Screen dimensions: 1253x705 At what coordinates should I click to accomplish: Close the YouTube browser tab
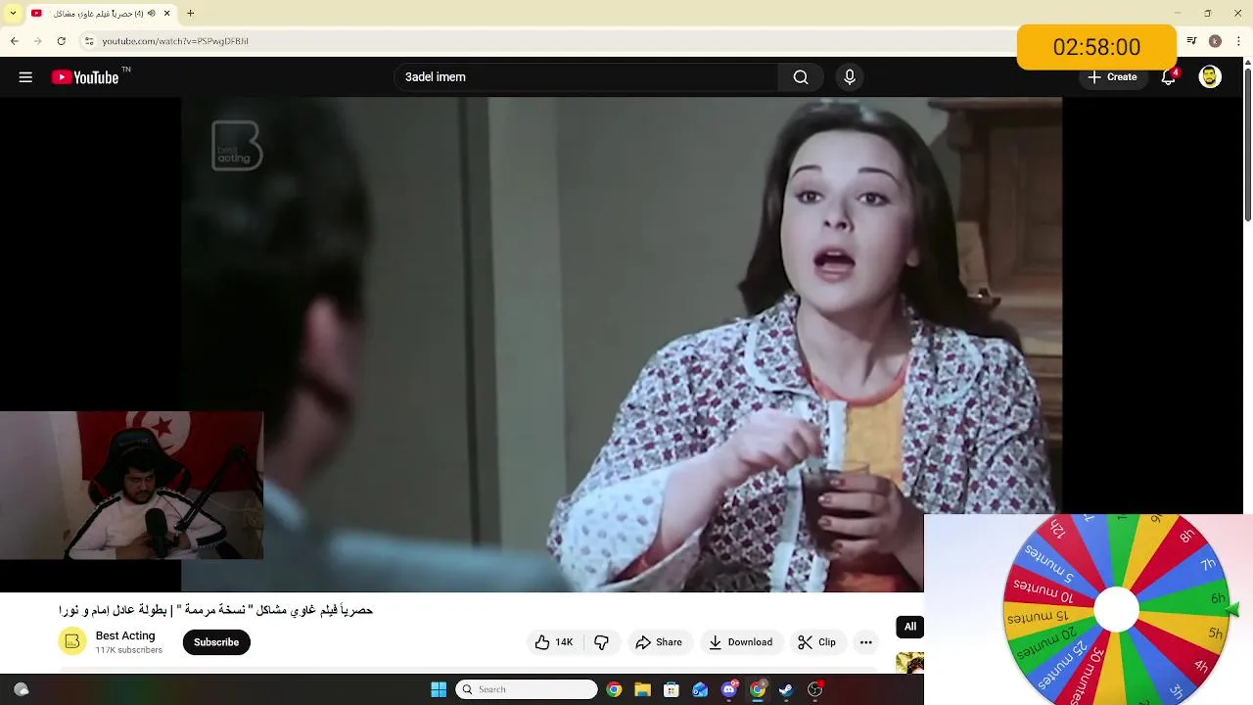tap(166, 13)
